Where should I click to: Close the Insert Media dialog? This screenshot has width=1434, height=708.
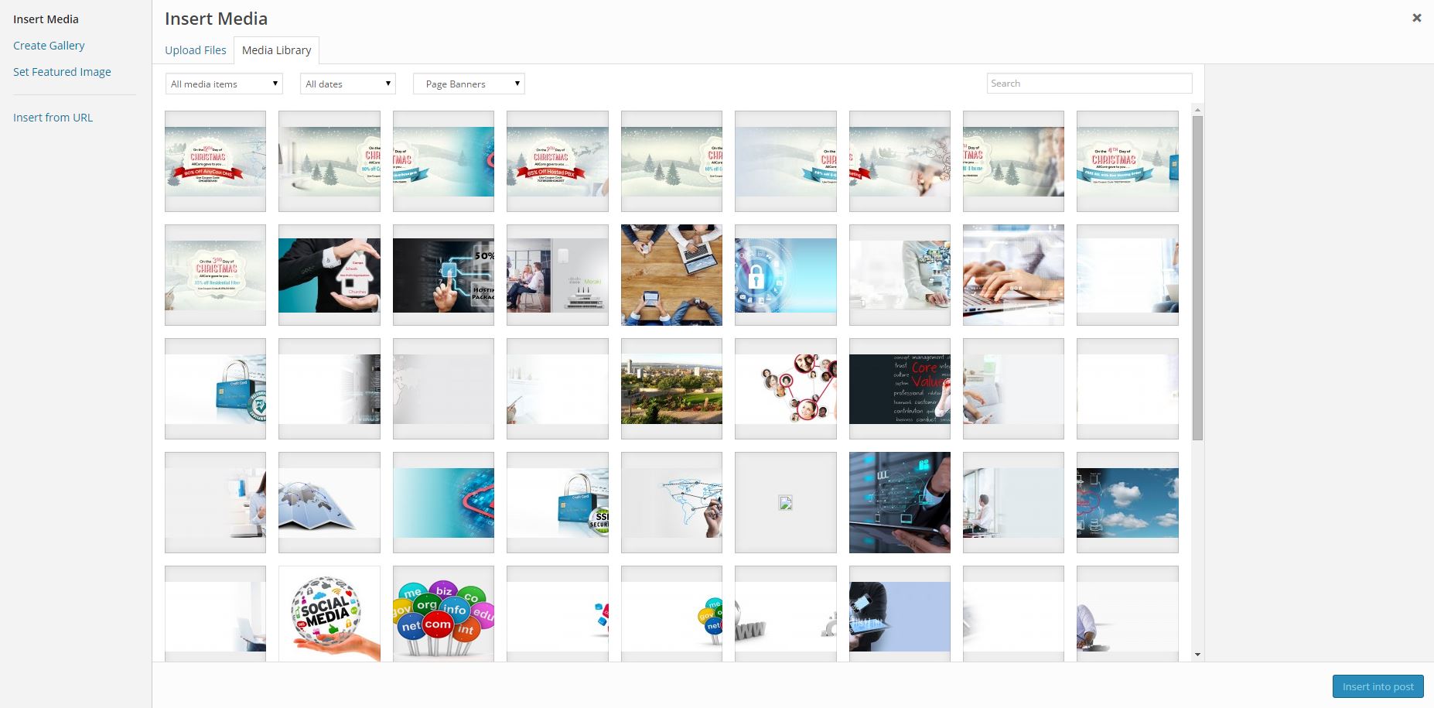(1416, 18)
